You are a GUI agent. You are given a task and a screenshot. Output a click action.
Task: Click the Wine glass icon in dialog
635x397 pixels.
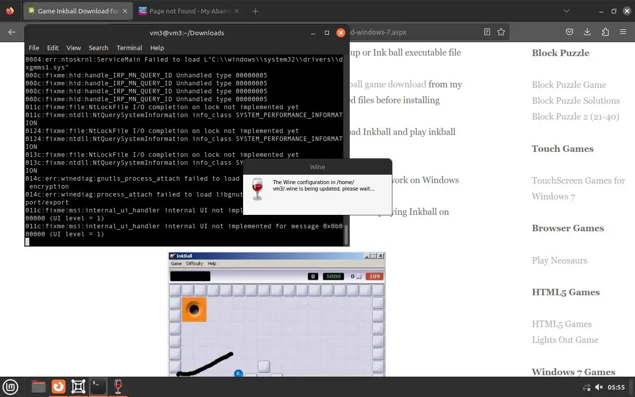[257, 189]
